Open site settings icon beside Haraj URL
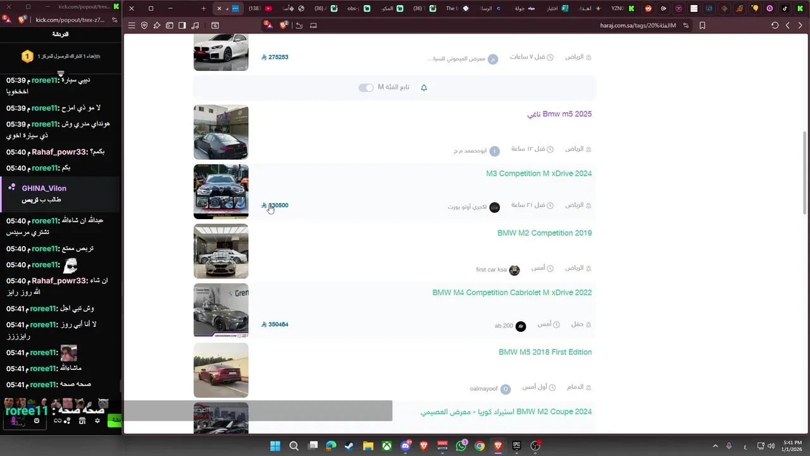Image resolution: width=810 pixels, height=456 pixels. (686, 25)
